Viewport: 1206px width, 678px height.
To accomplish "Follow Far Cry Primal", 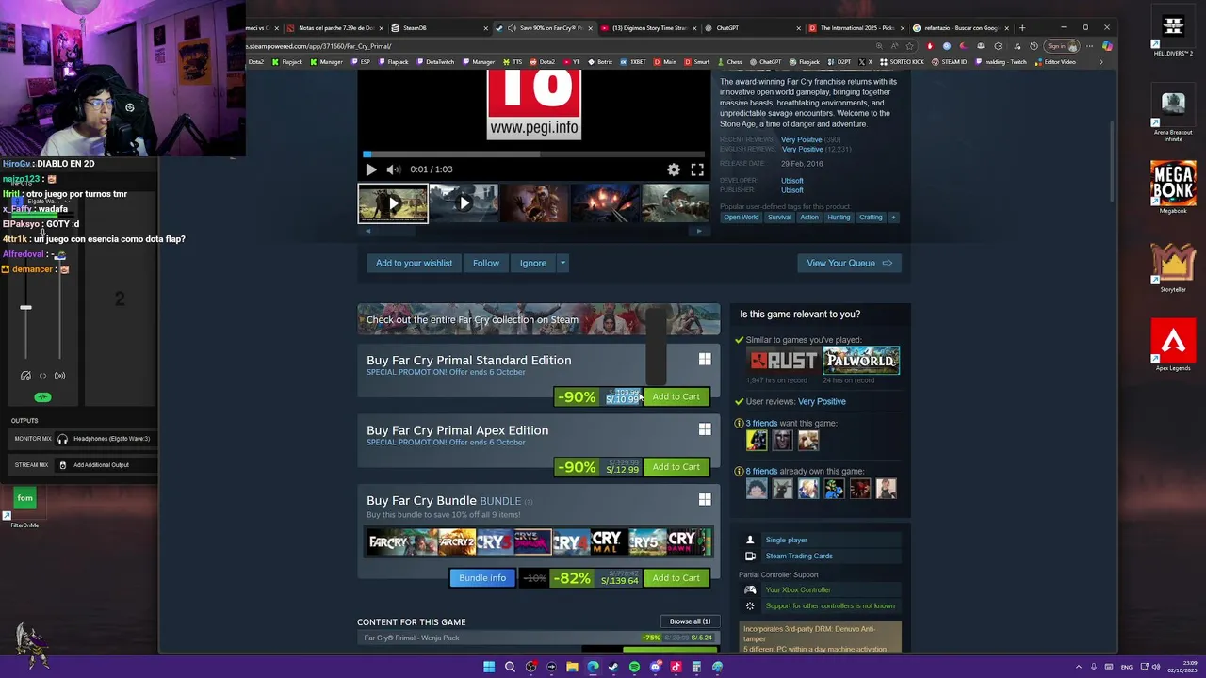I will 486,263.
